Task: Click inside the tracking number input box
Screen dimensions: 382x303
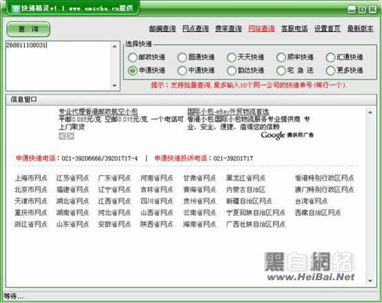Action: click(59, 66)
